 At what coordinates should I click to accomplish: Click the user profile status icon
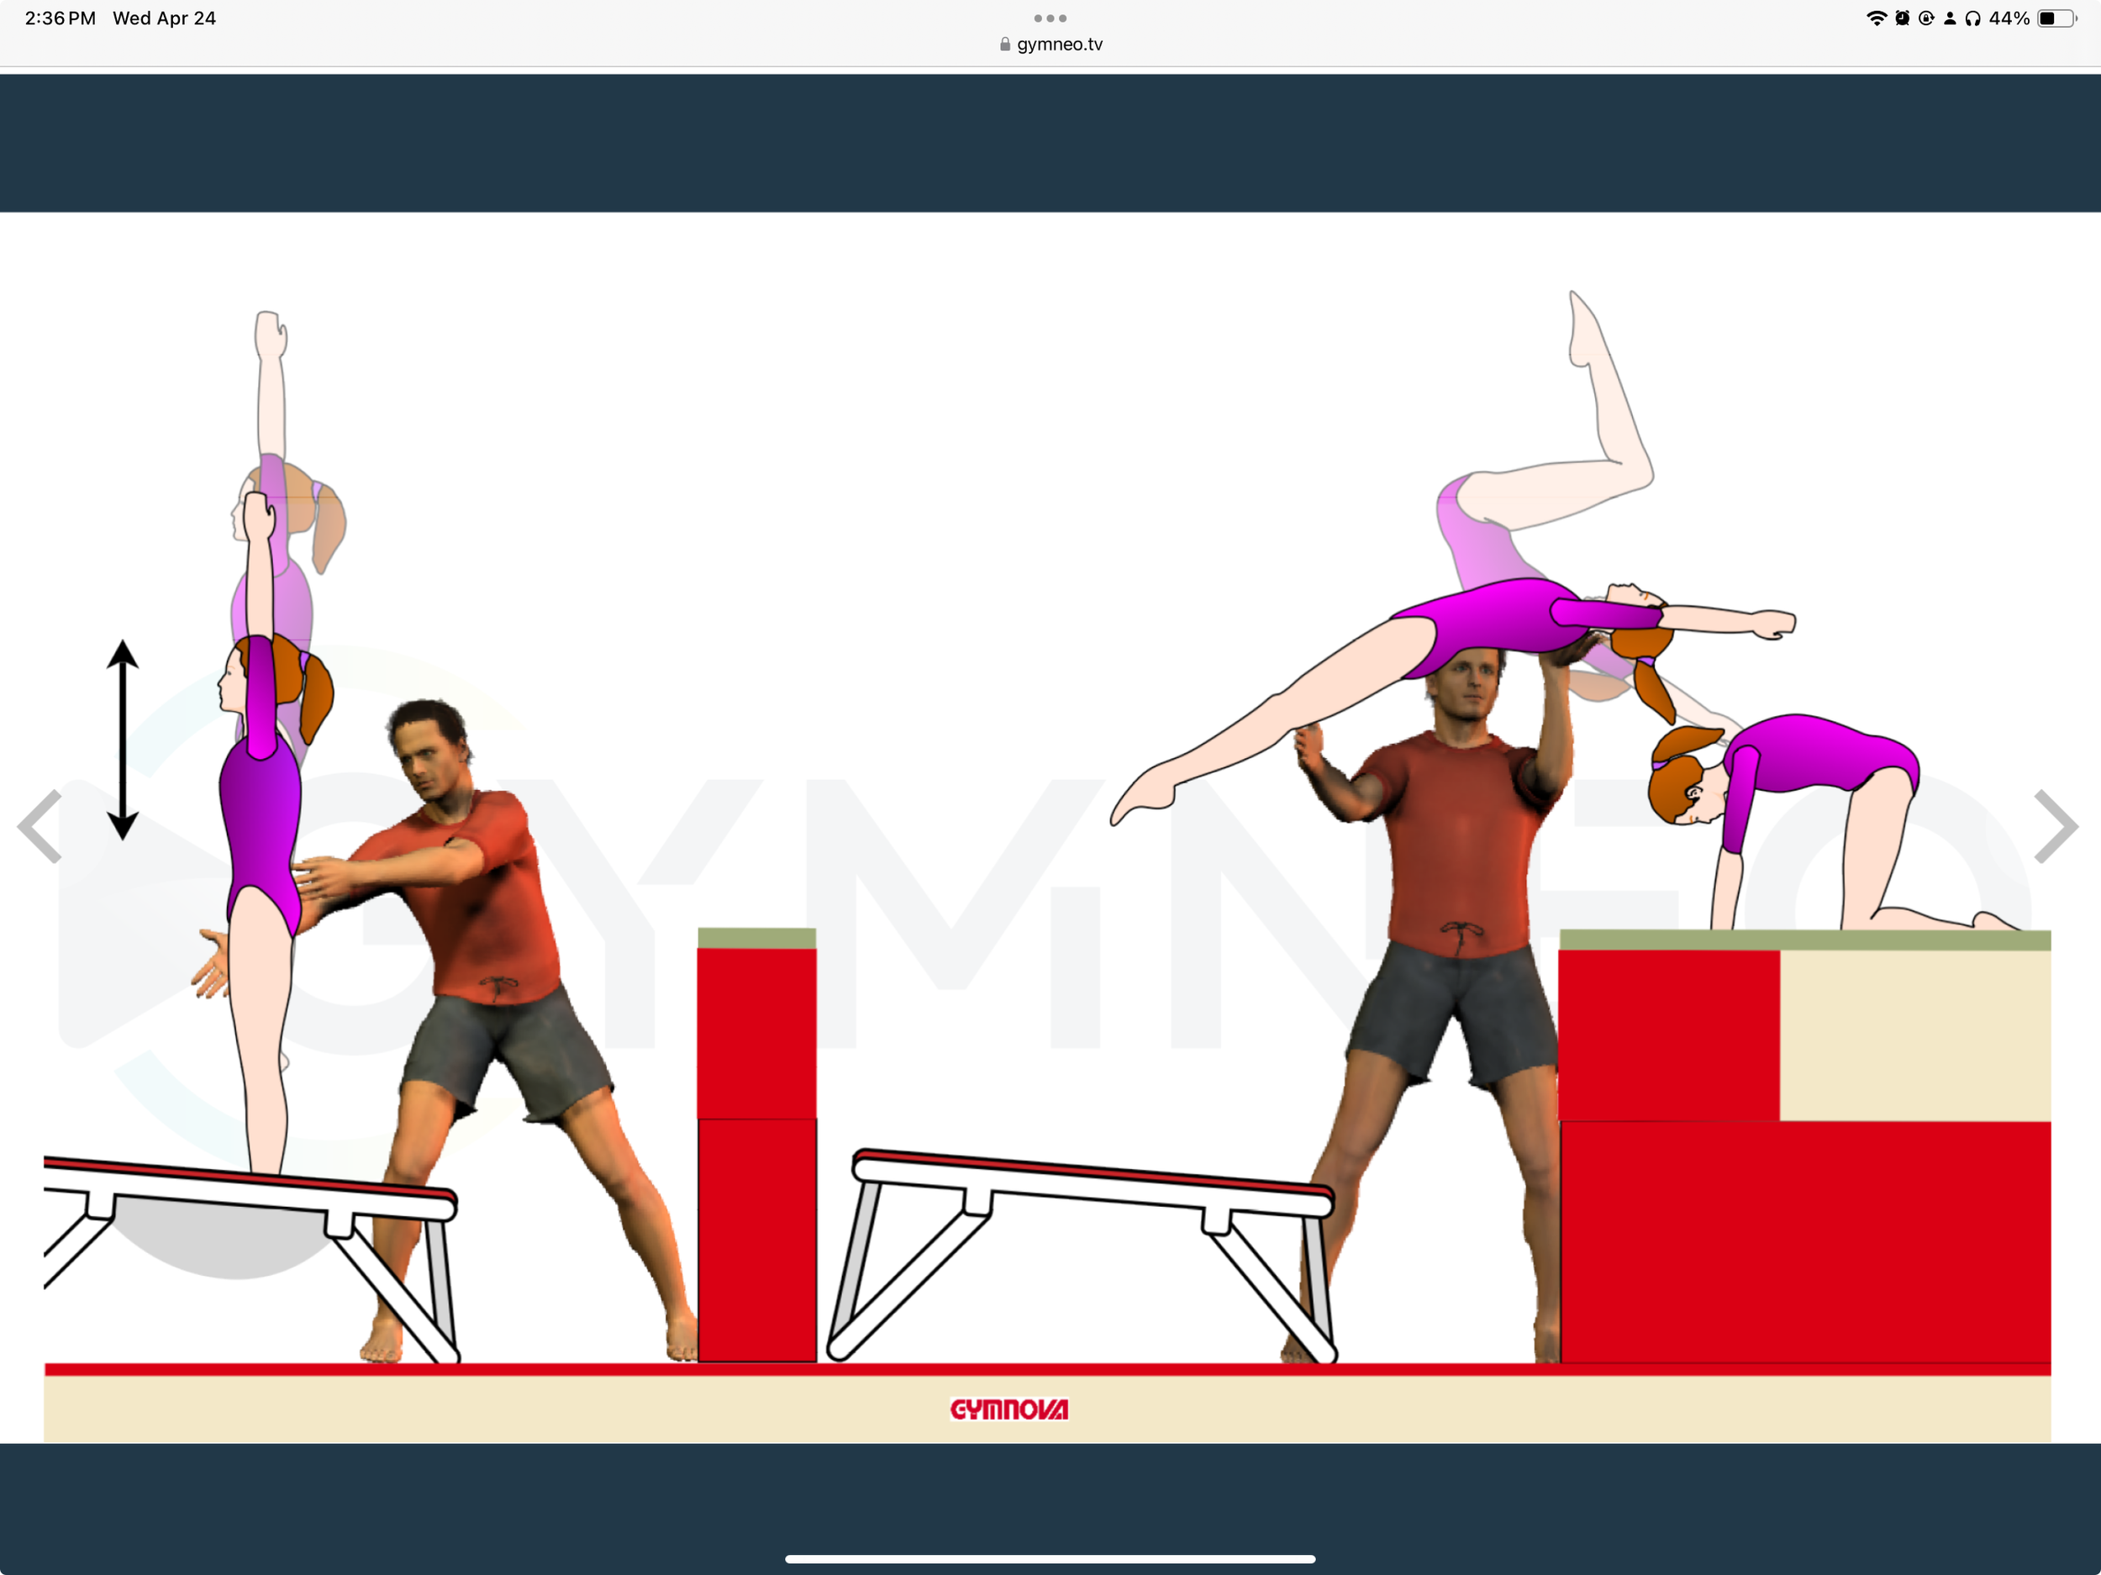[x=1950, y=17]
